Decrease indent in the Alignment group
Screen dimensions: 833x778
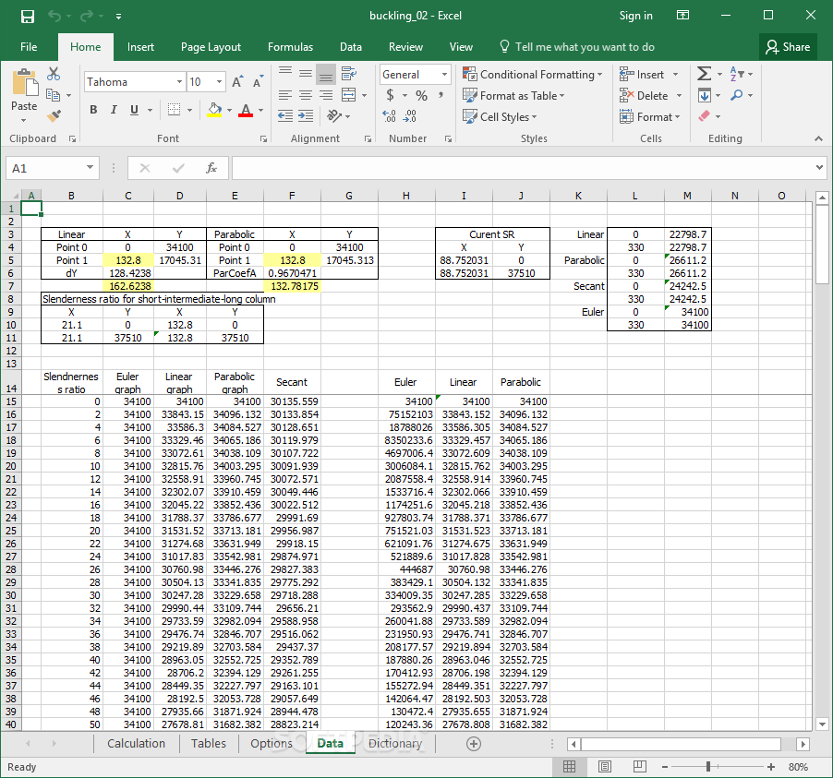285,115
